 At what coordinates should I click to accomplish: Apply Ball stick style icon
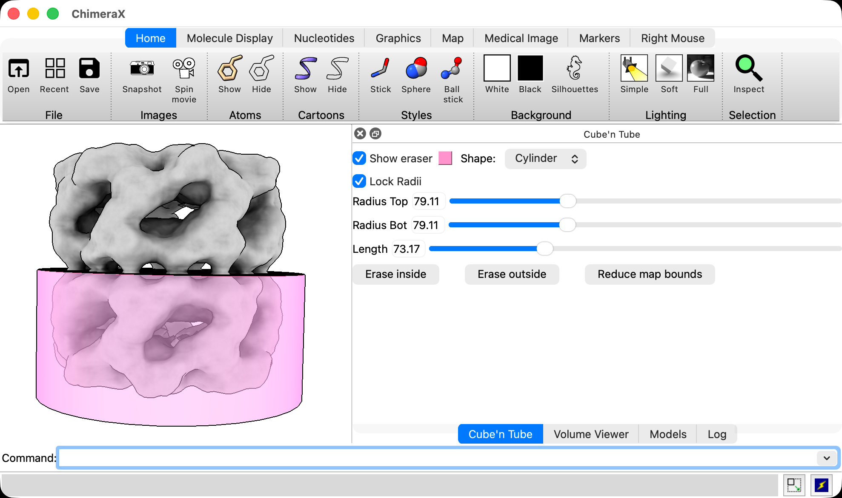[452, 68]
